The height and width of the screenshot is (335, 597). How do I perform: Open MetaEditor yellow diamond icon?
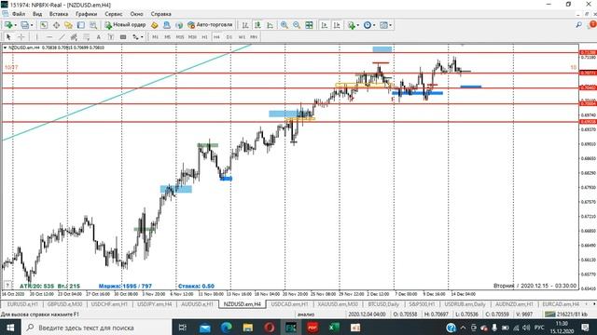click(155, 25)
